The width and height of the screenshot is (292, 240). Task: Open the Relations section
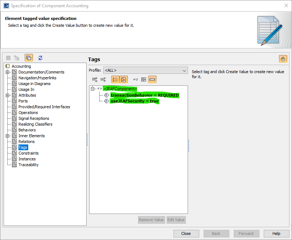pyautogui.click(x=26, y=142)
